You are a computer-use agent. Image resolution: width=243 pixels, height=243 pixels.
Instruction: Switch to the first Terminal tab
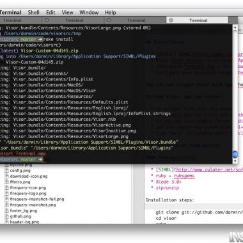point(20,20)
